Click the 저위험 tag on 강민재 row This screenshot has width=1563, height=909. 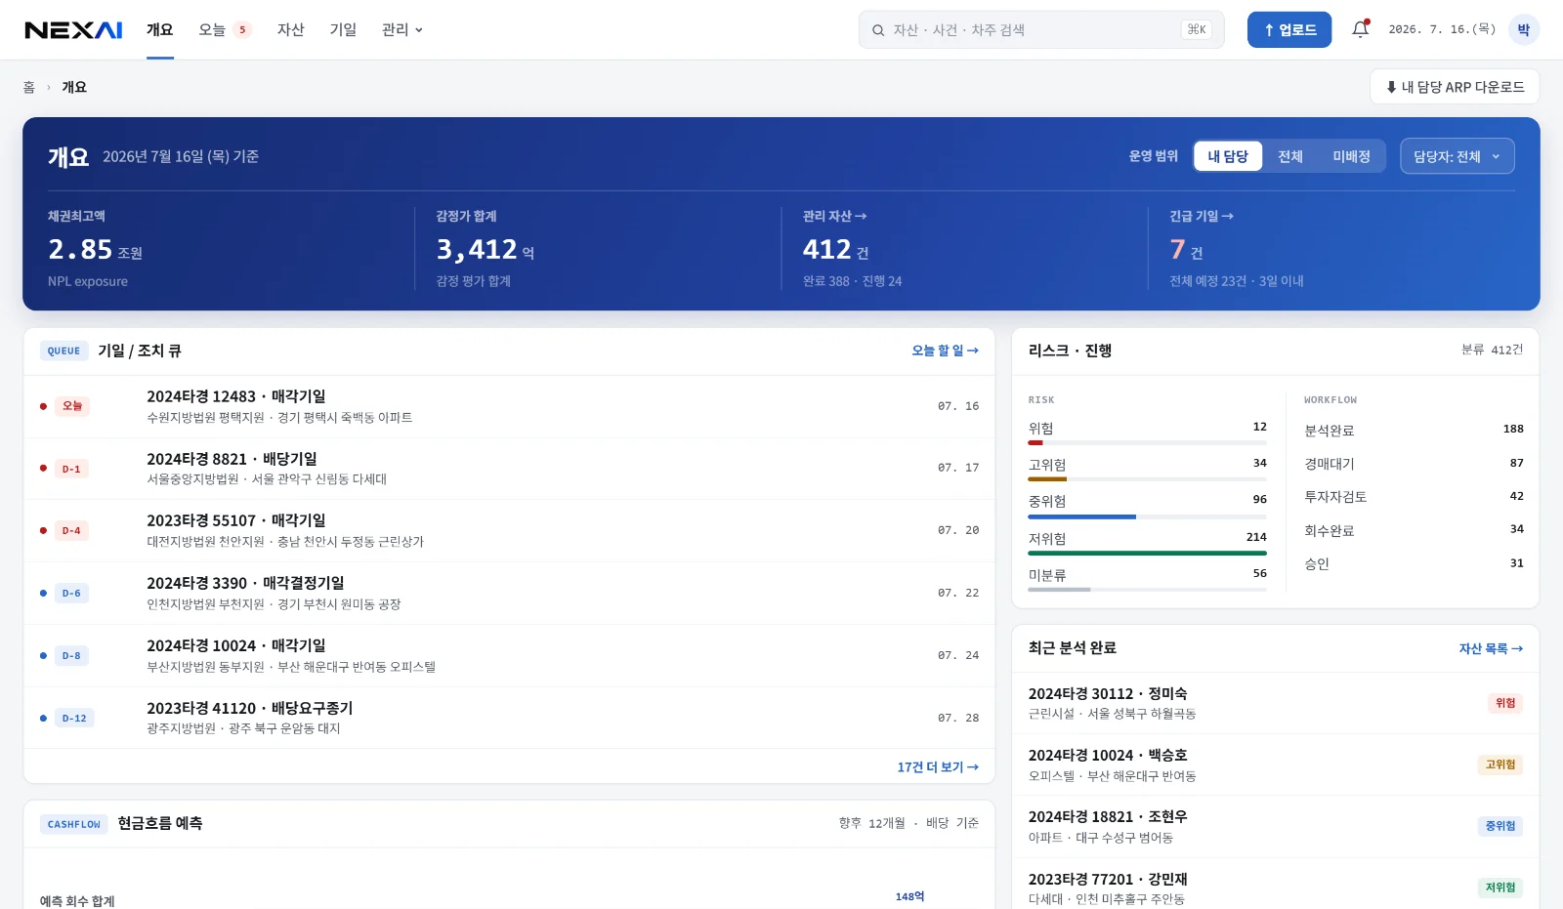coord(1500,888)
